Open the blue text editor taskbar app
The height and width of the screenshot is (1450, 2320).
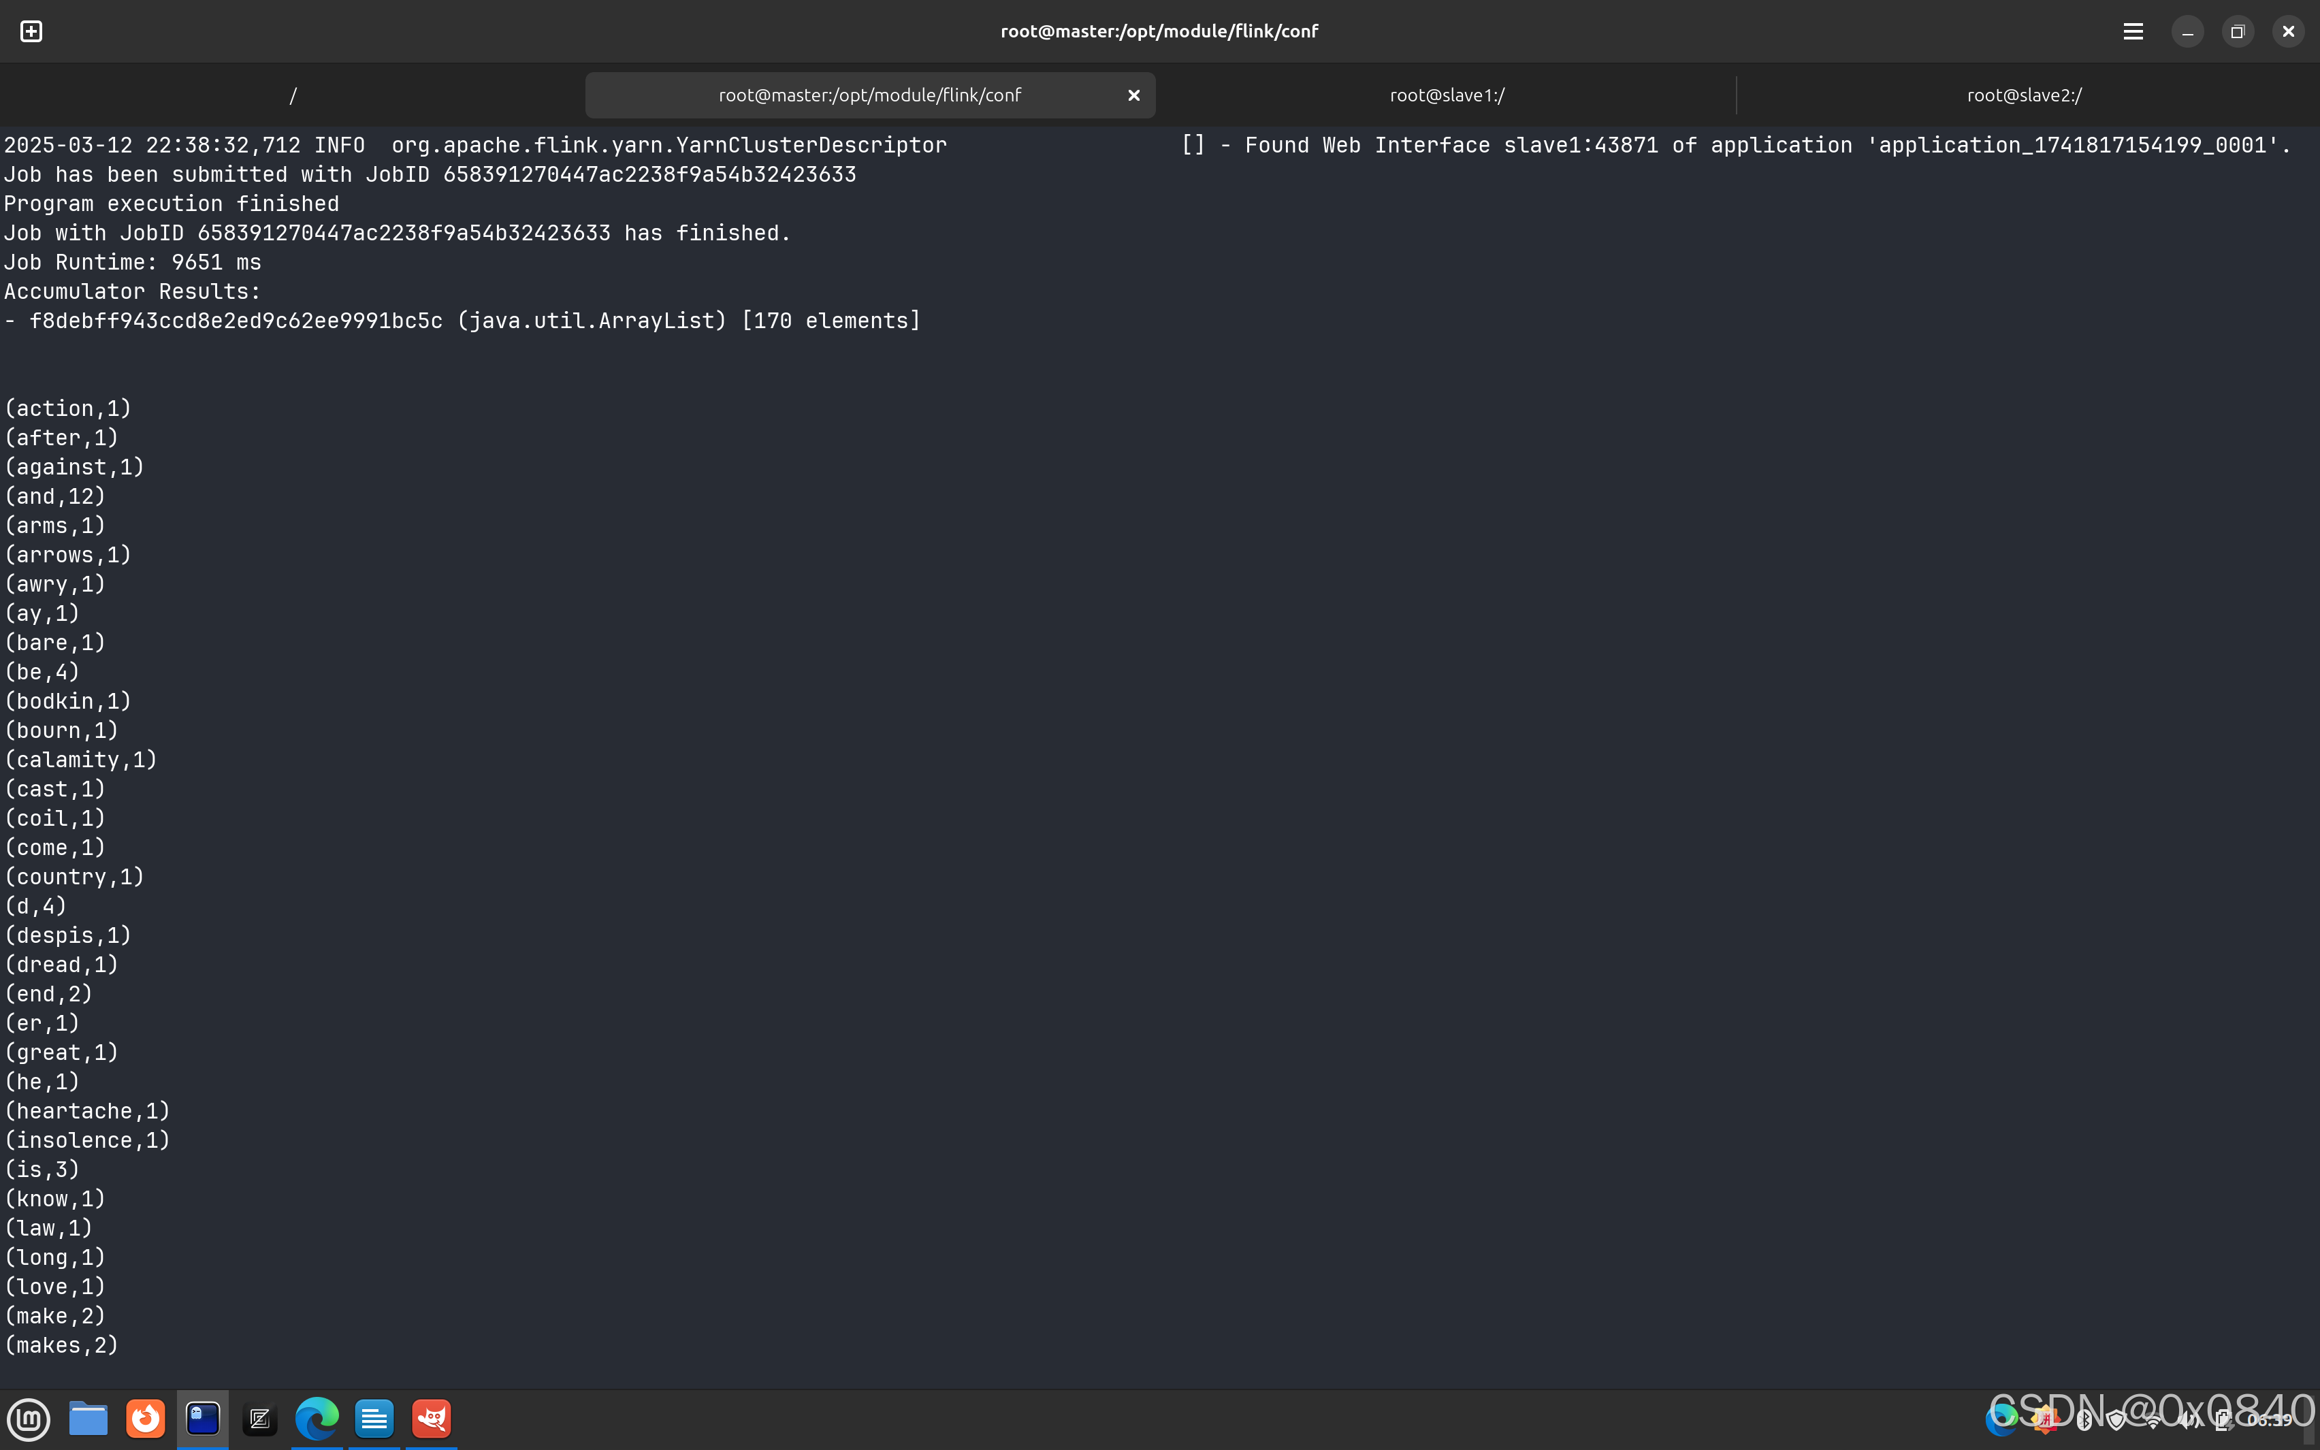tap(374, 1419)
